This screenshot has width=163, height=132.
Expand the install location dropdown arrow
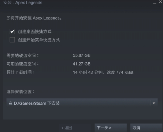coord(154,103)
